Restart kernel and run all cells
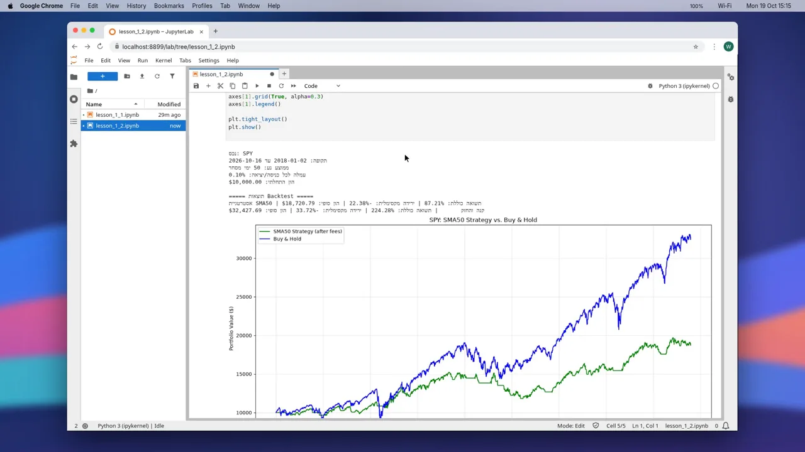Image resolution: width=805 pixels, height=452 pixels. (293, 86)
